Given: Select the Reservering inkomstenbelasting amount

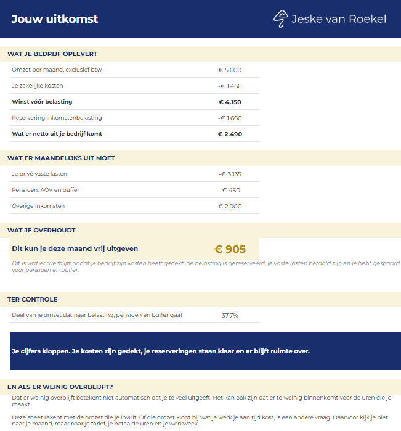Looking at the screenshot, I should tap(230, 118).
